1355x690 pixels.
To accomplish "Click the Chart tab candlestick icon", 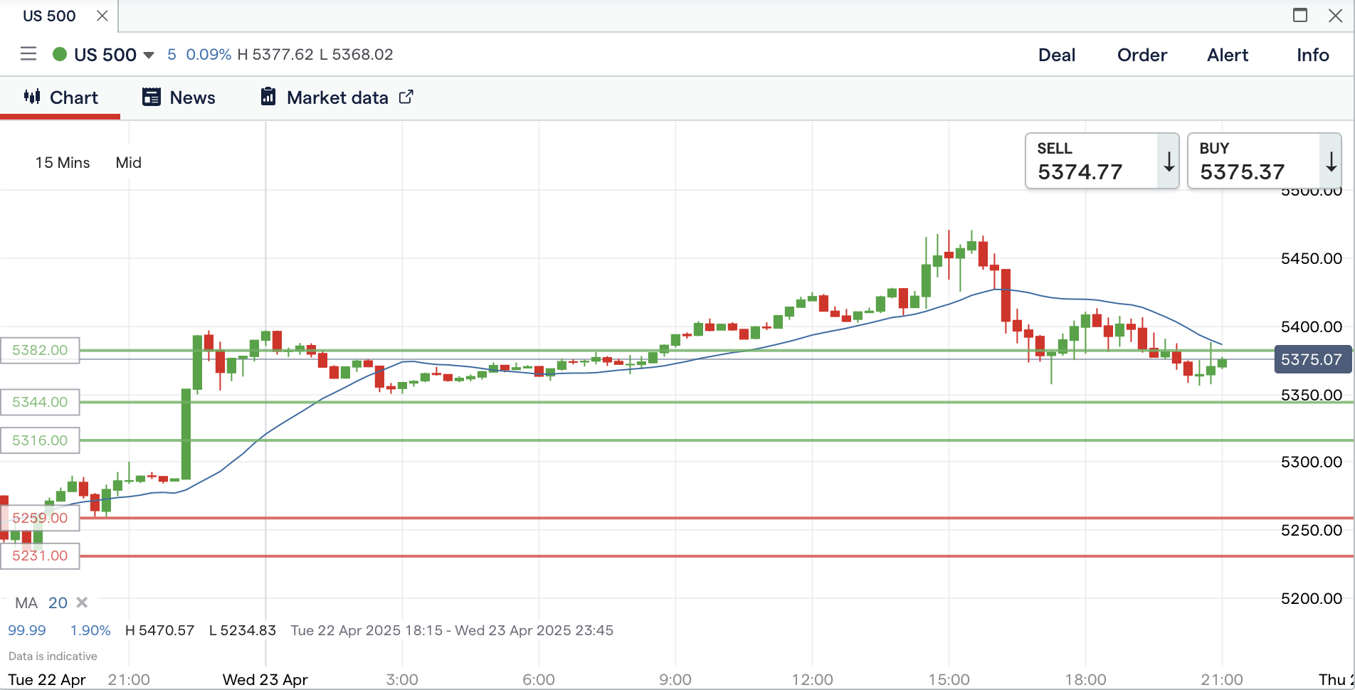I will (32, 97).
